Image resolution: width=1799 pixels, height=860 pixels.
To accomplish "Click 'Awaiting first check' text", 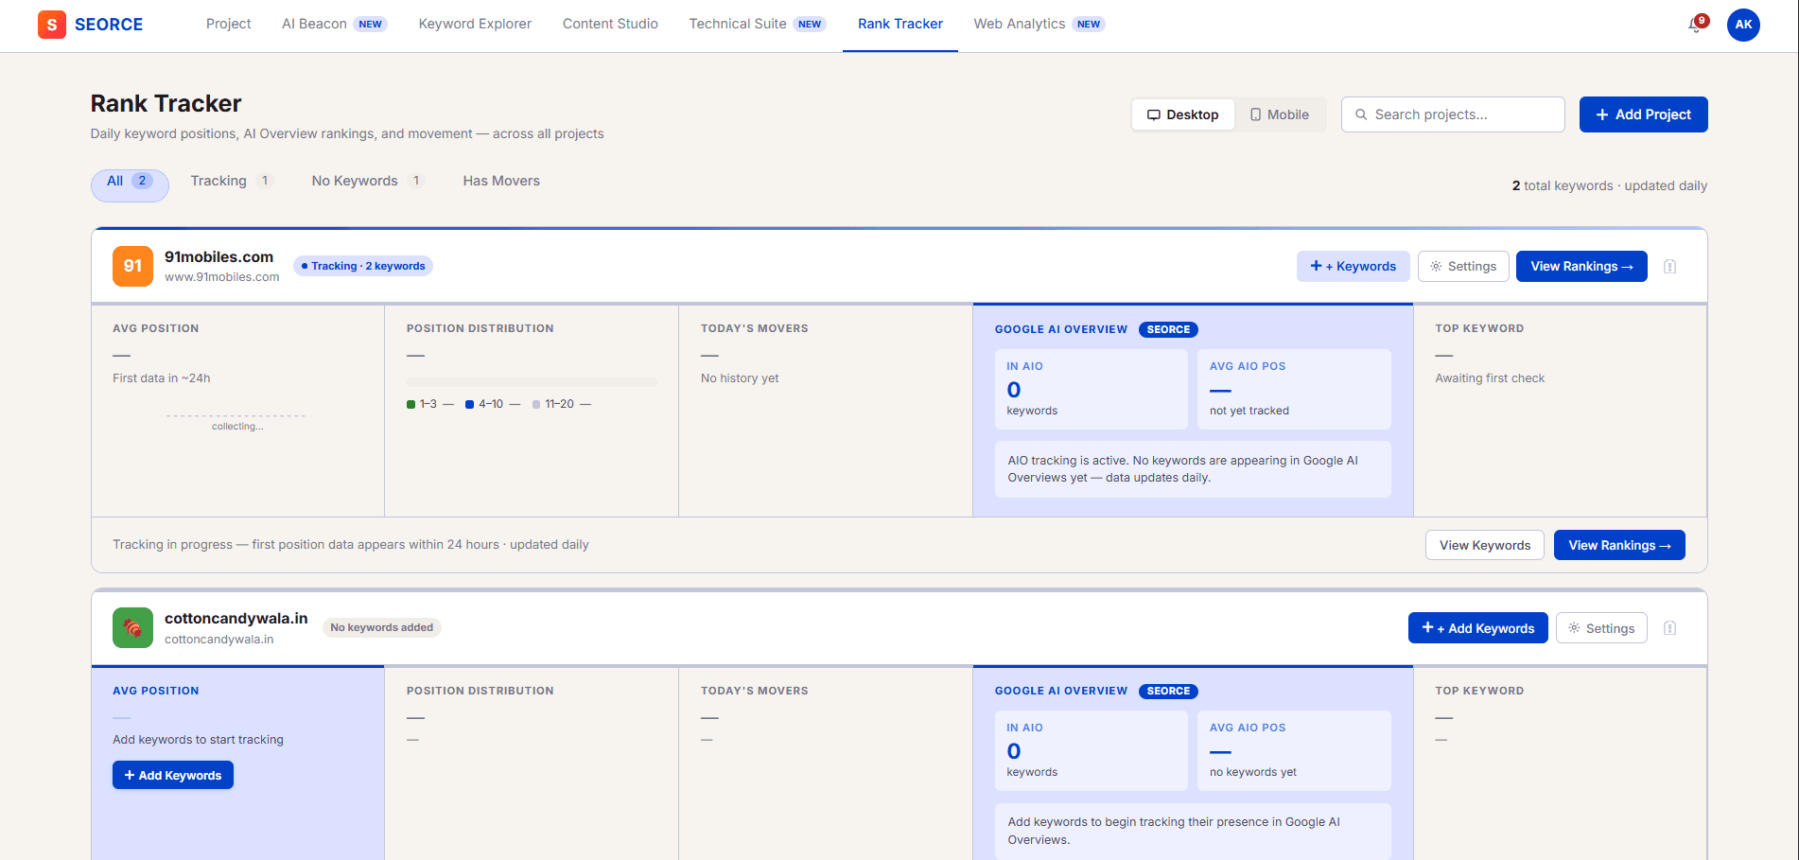I will click(x=1490, y=378).
